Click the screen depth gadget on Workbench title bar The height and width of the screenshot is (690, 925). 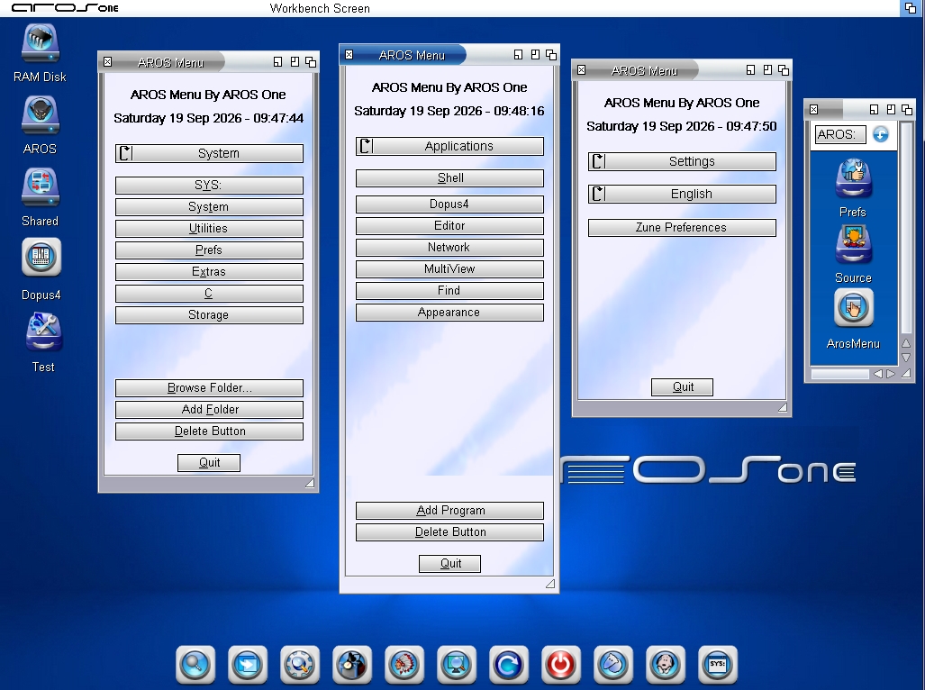[911, 8]
